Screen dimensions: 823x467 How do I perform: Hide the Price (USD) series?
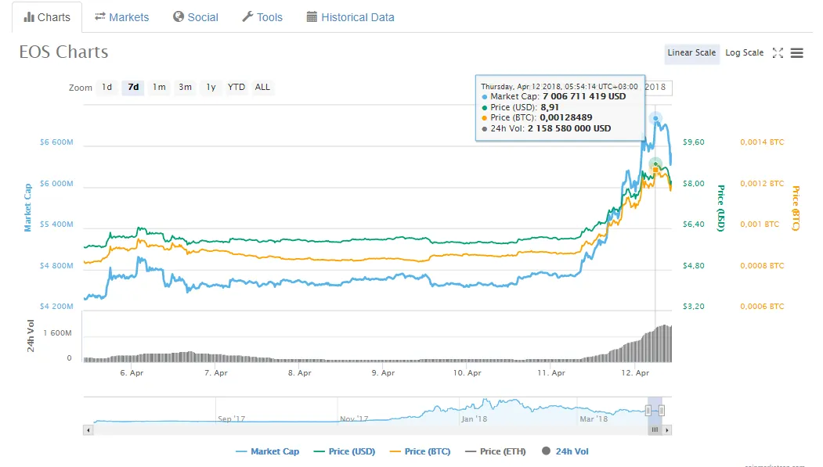point(343,451)
